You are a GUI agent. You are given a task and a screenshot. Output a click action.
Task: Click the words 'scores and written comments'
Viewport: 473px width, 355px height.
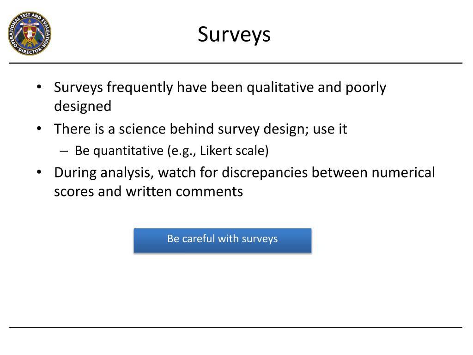coord(148,191)
